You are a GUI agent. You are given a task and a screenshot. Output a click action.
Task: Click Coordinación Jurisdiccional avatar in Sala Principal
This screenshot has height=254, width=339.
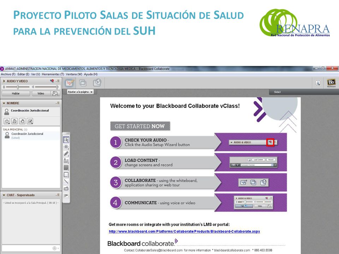point(7,135)
